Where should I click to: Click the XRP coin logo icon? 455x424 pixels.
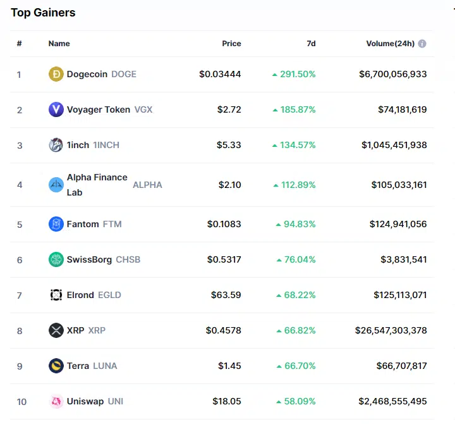click(56, 330)
